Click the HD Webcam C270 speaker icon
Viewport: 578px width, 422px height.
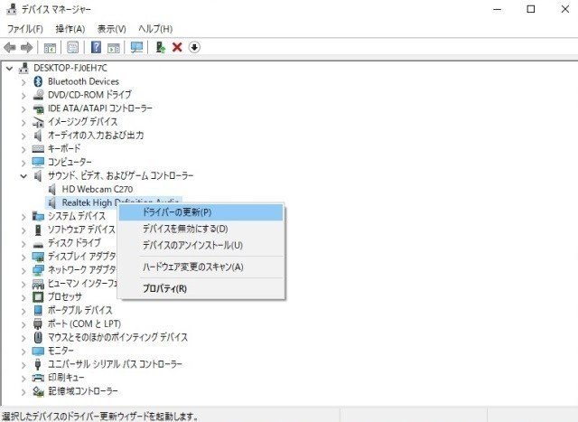[52, 189]
